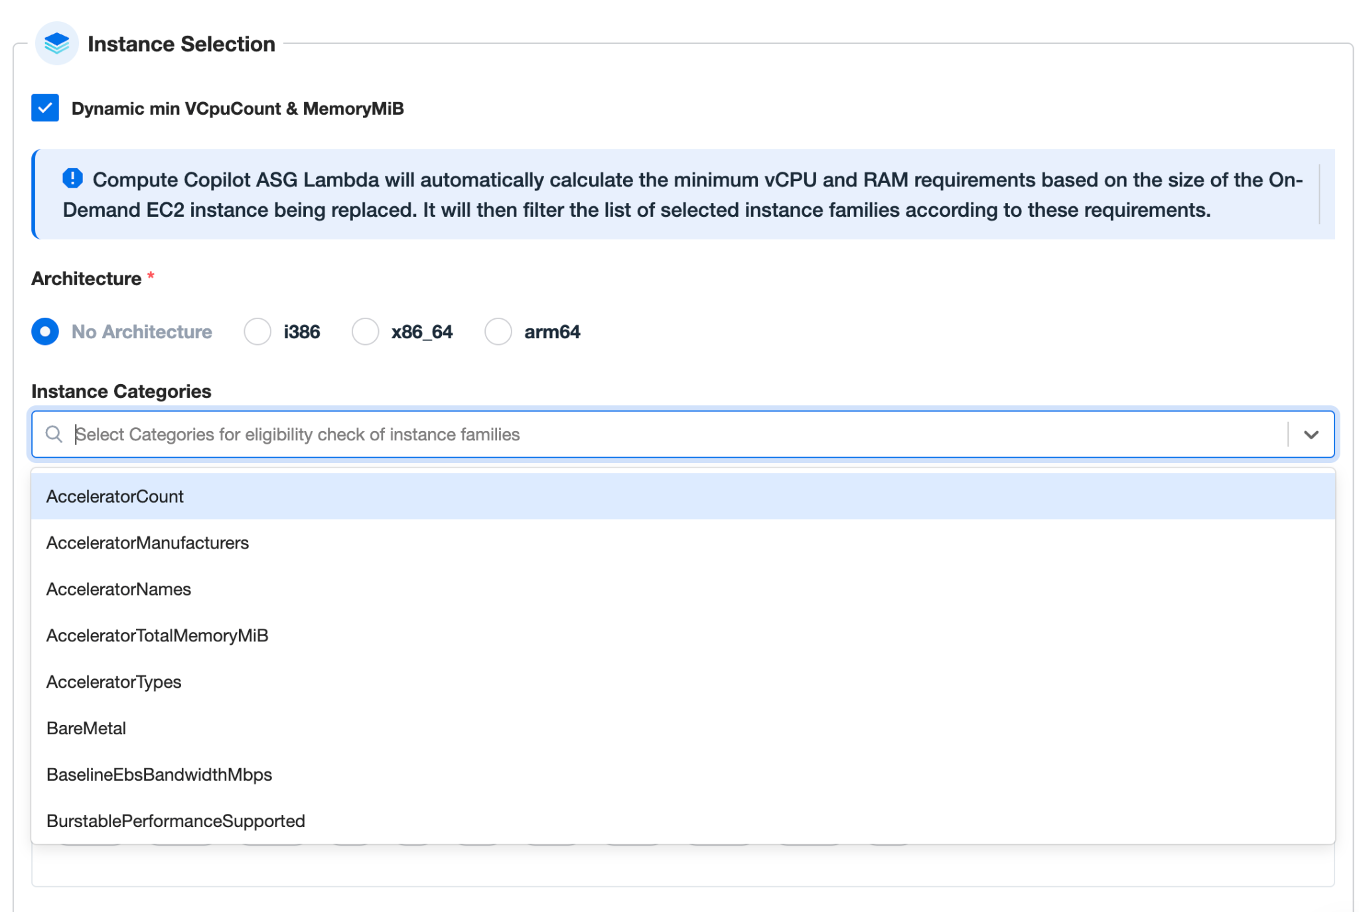This screenshot has width=1359, height=912.
Task: Click the Instance Categories label
Action: click(121, 391)
